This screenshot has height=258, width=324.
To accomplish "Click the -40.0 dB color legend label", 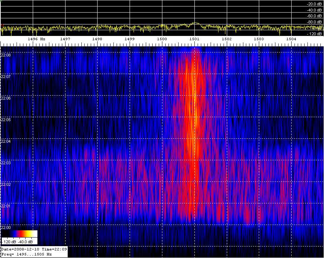I will click(x=25, y=241).
